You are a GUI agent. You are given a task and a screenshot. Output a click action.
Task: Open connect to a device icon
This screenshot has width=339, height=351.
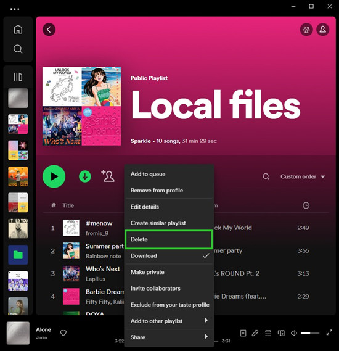point(281,333)
